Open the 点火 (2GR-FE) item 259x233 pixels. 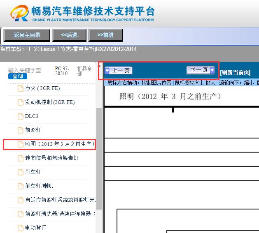[42, 88]
